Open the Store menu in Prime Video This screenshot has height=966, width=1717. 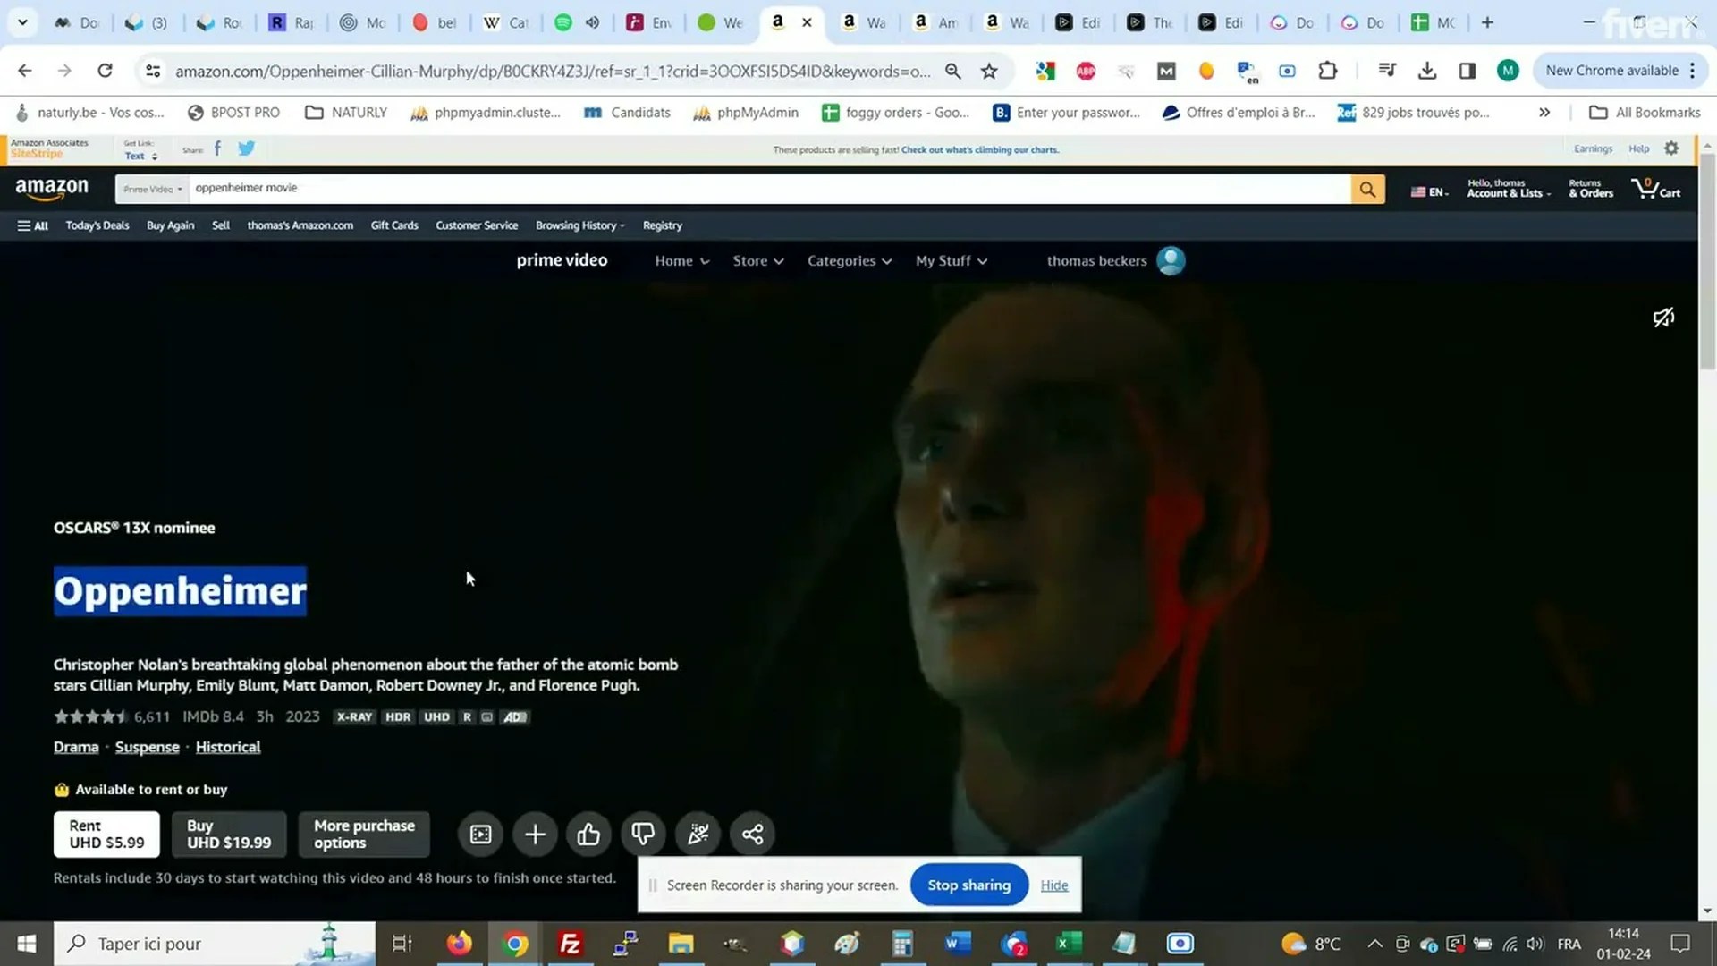pos(757,261)
